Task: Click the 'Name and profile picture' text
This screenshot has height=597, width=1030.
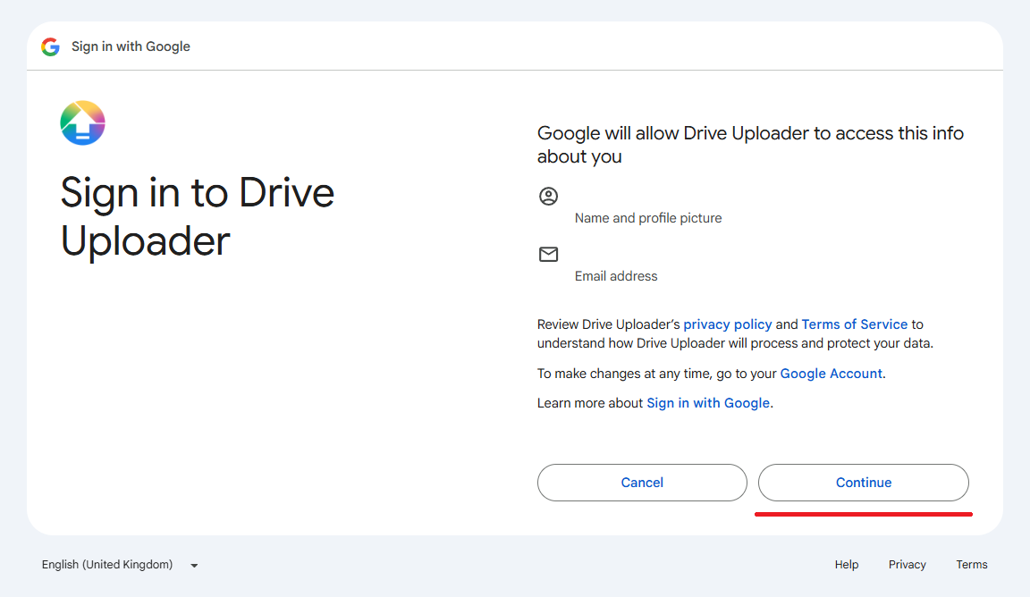Action: click(647, 218)
